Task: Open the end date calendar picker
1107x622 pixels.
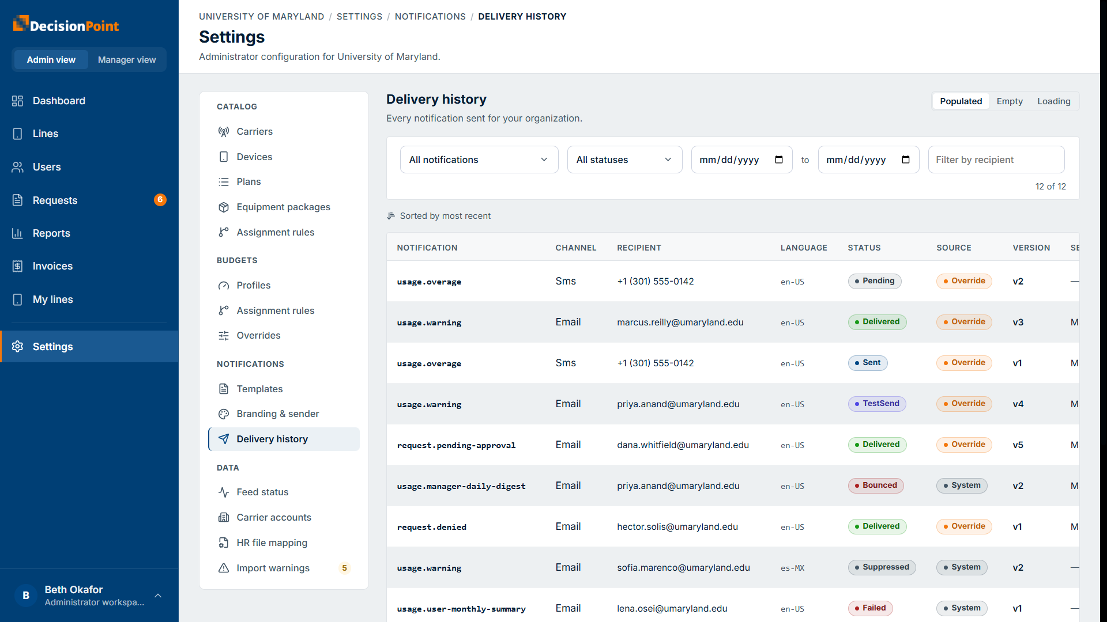Action: (x=906, y=160)
